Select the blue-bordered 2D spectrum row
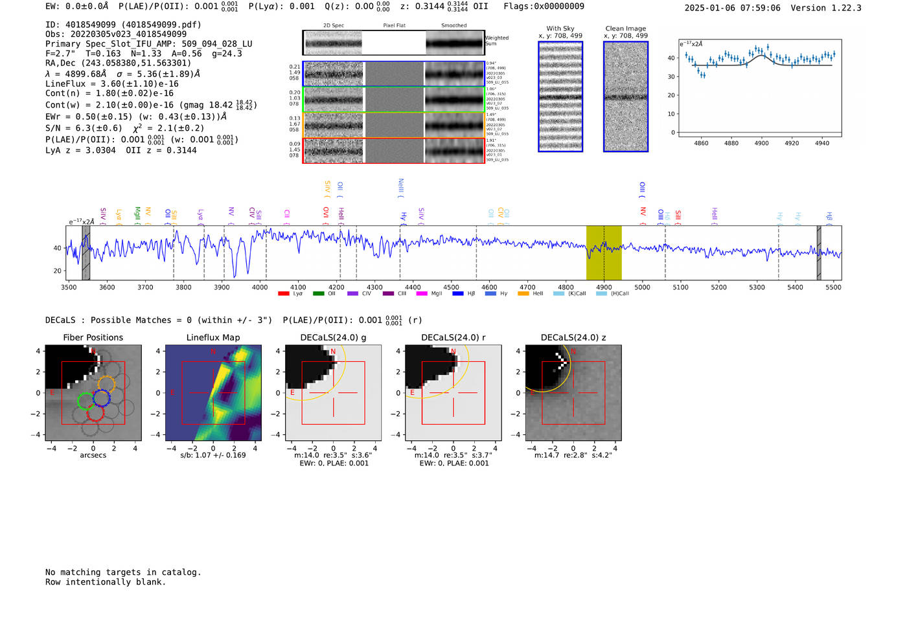Viewport: 907px width, 617px height. click(394, 74)
